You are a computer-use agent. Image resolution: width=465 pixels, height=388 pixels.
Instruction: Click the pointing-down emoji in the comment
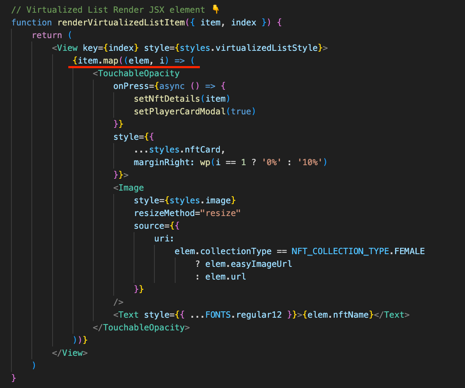216,9
